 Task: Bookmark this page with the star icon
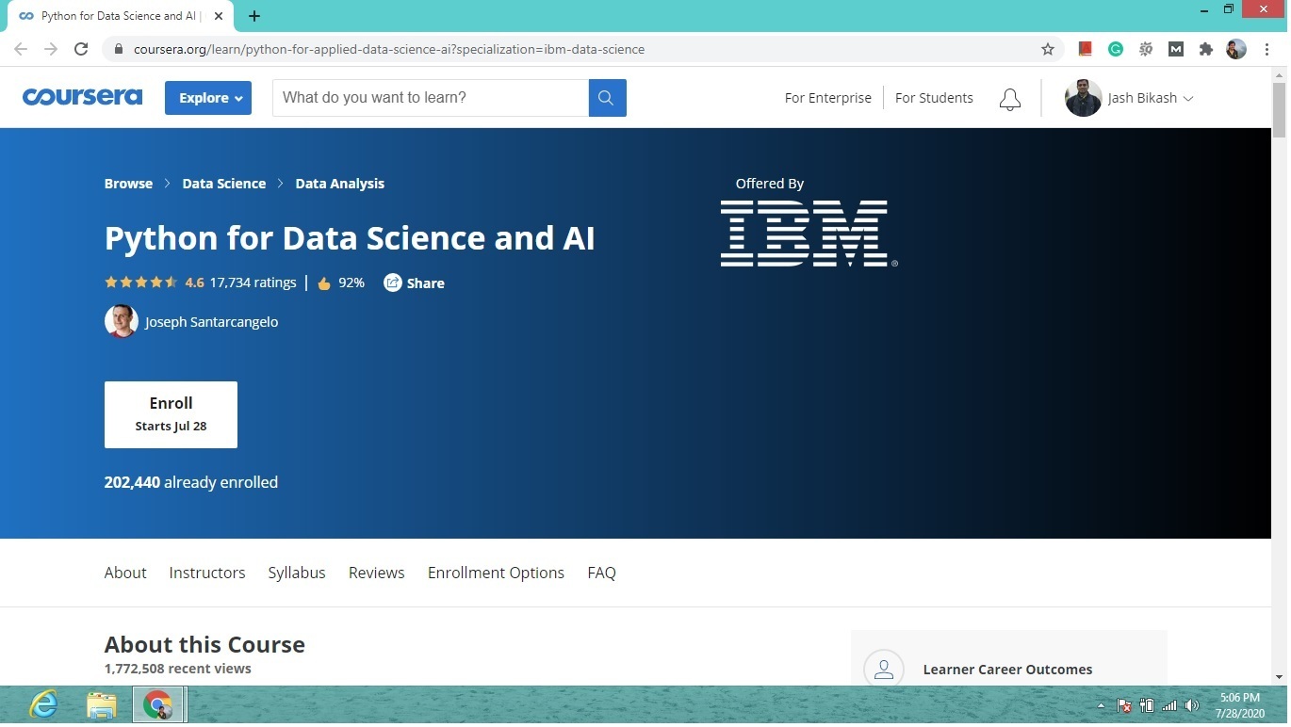click(1048, 49)
